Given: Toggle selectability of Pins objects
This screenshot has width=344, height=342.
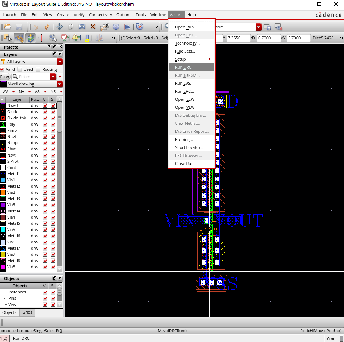Looking at the screenshot, I should [x=53, y=298].
